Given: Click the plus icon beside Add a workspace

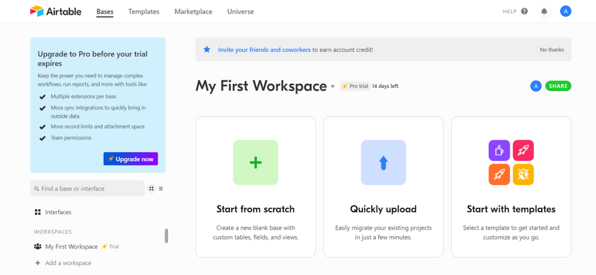Looking at the screenshot, I should click(38, 263).
